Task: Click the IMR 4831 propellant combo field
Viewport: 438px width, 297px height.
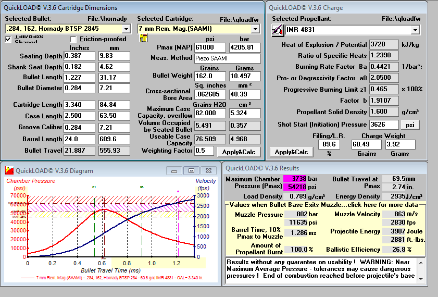Action: (x=352, y=30)
